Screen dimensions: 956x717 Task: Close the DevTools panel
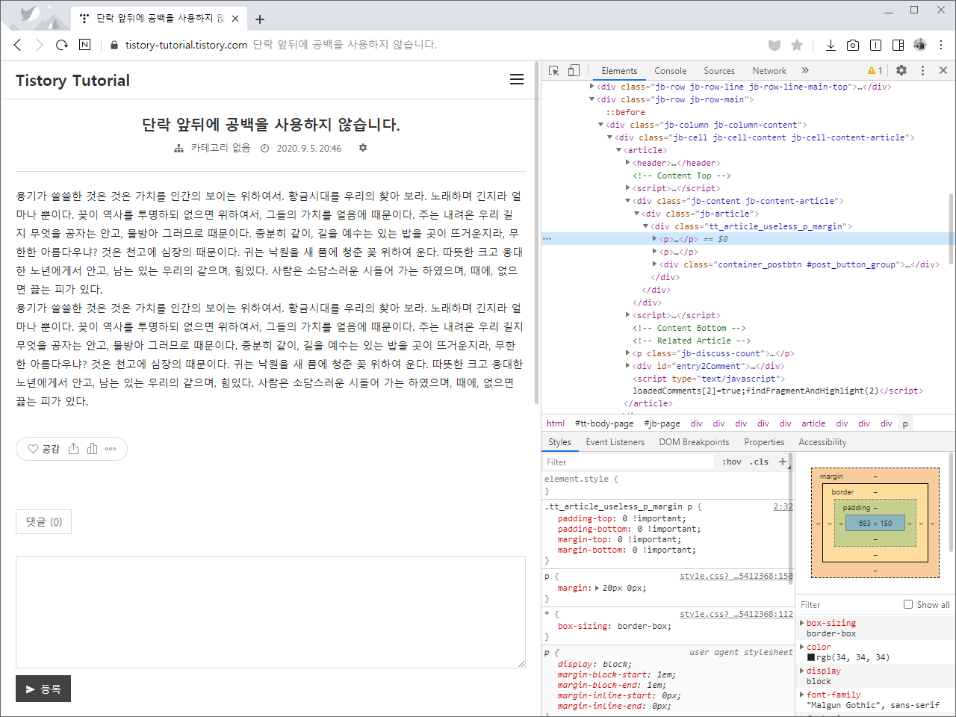pyautogui.click(x=943, y=70)
